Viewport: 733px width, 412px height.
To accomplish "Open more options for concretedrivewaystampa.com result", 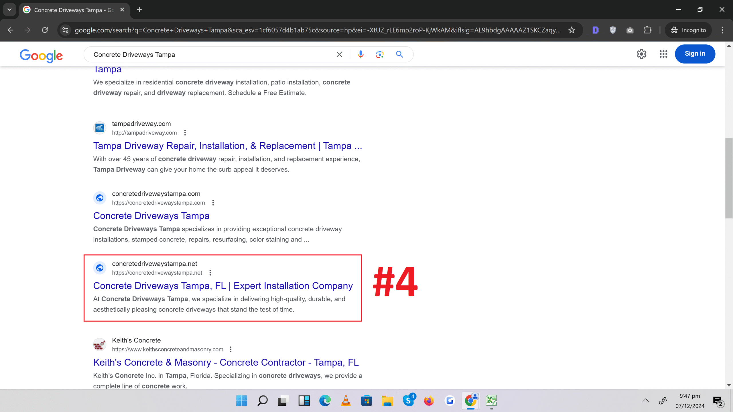I will click(213, 203).
